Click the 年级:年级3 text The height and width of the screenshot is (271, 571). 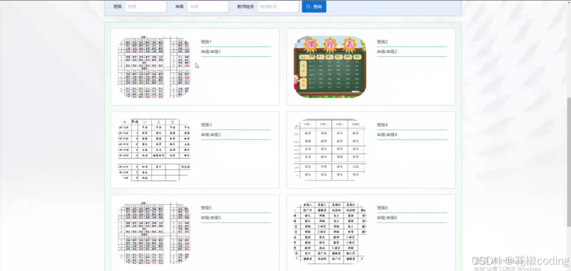(211, 135)
